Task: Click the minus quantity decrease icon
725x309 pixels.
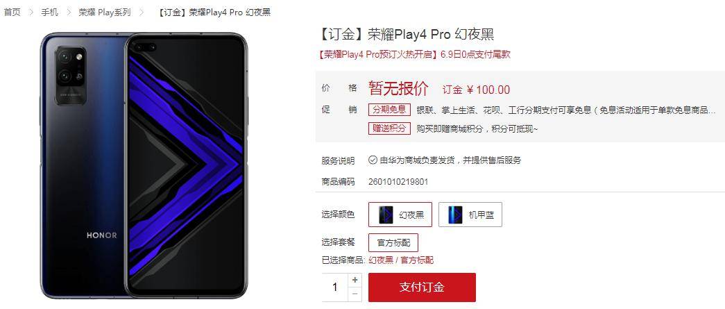Action: [355, 294]
